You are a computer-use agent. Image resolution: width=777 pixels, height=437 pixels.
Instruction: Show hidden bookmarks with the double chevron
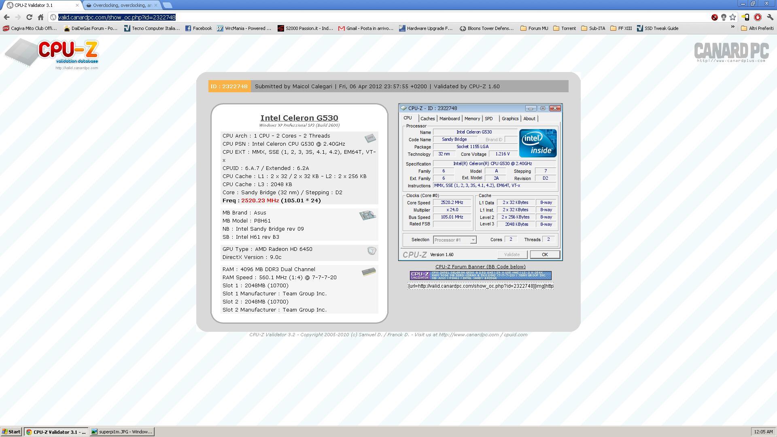coord(732,27)
